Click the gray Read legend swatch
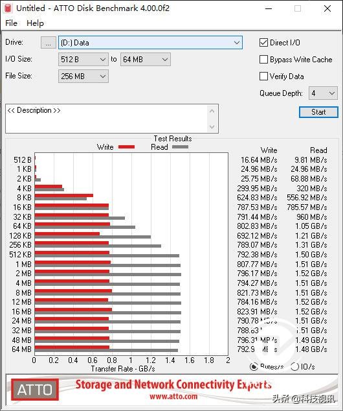 click(x=180, y=147)
